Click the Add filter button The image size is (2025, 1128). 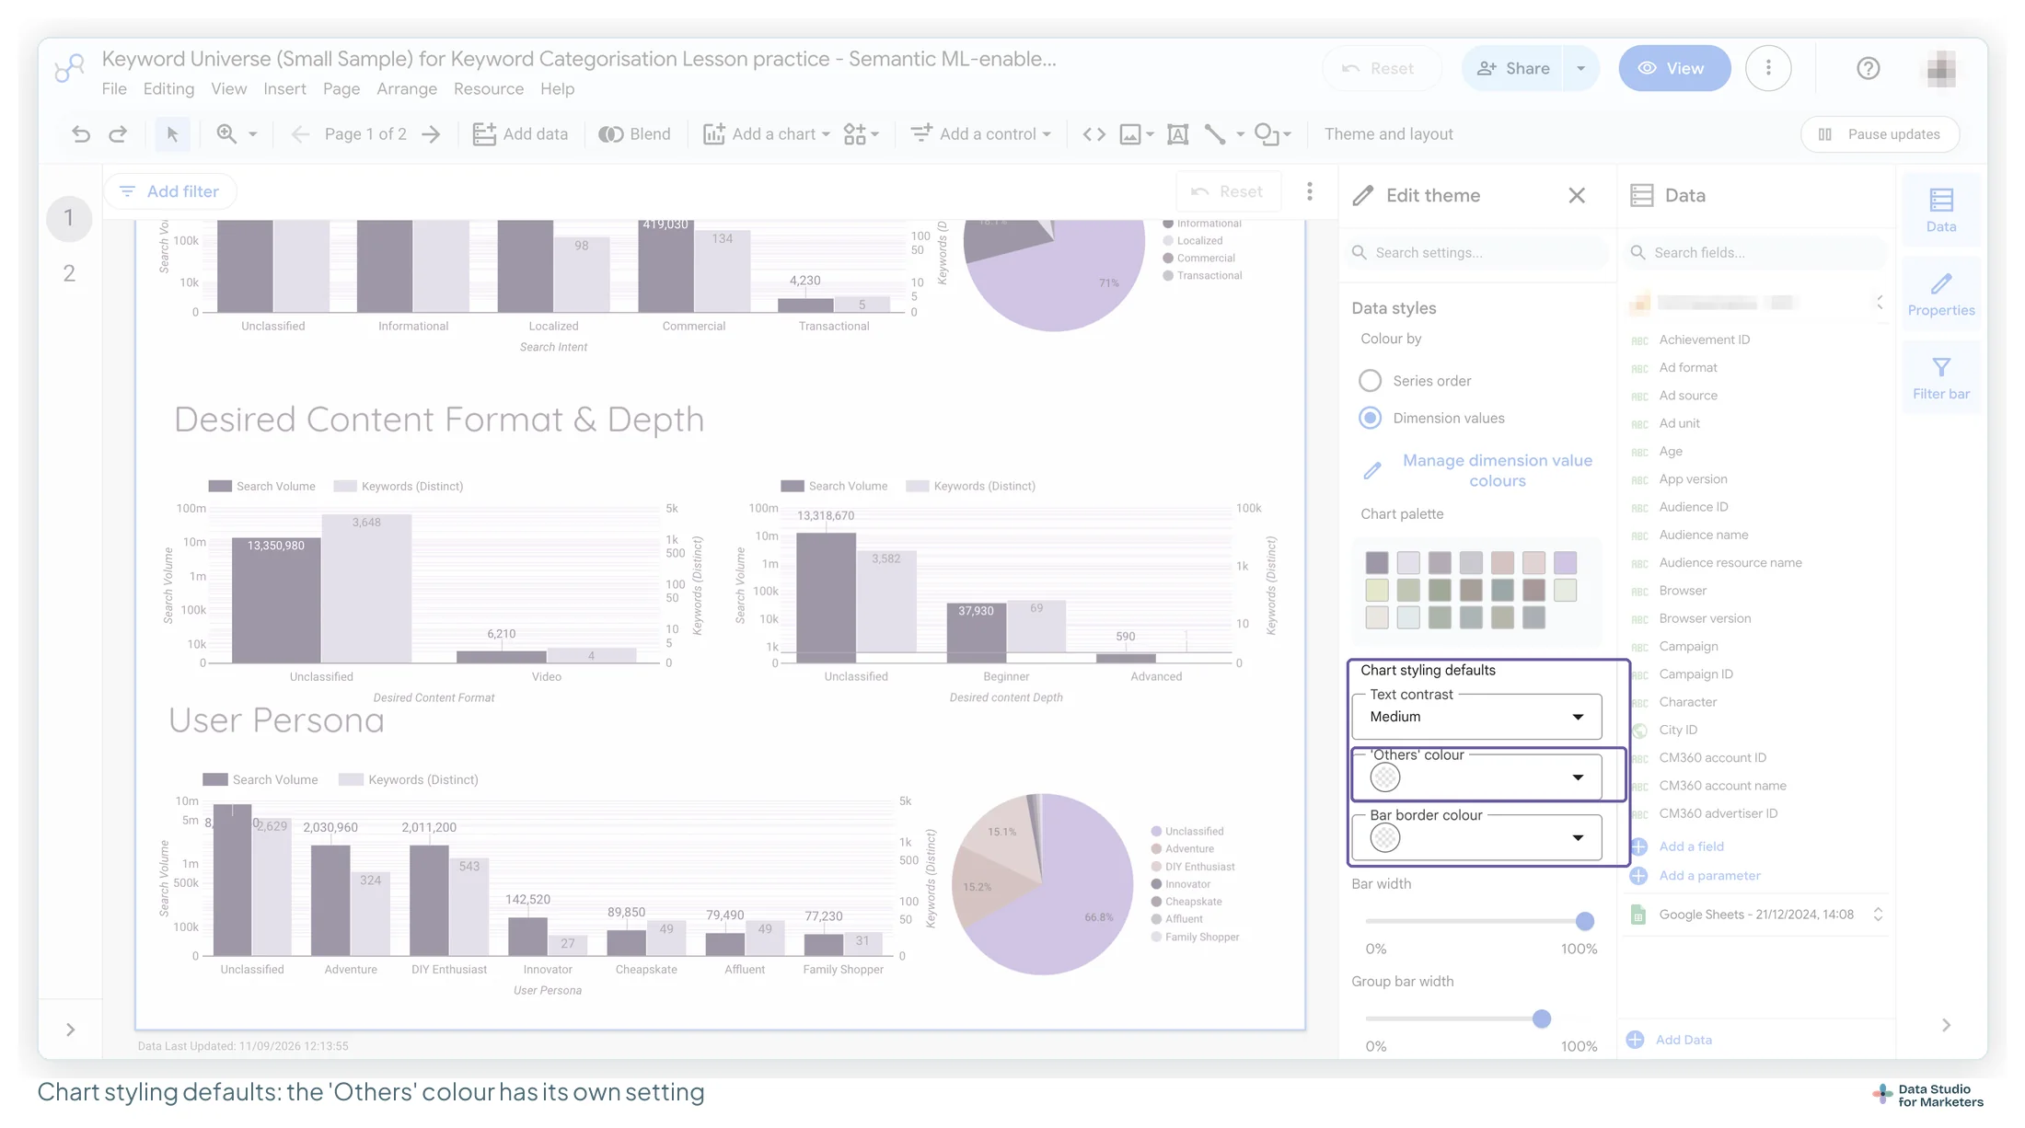pyautogui.click(x=170, y=191)
